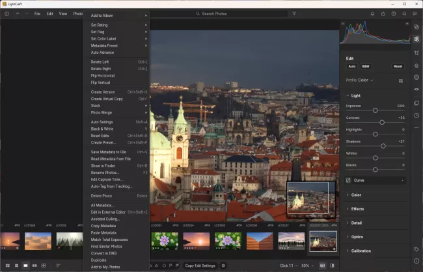Open the Profile Color dropdown
Viewport: 423px width, 272px height.
pyautogui.click(x=359, y=80)
